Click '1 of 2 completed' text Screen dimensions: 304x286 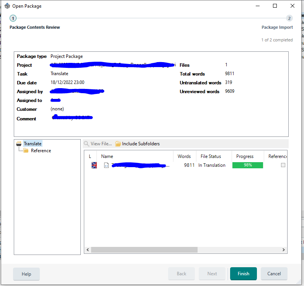[x=277, y=40]
